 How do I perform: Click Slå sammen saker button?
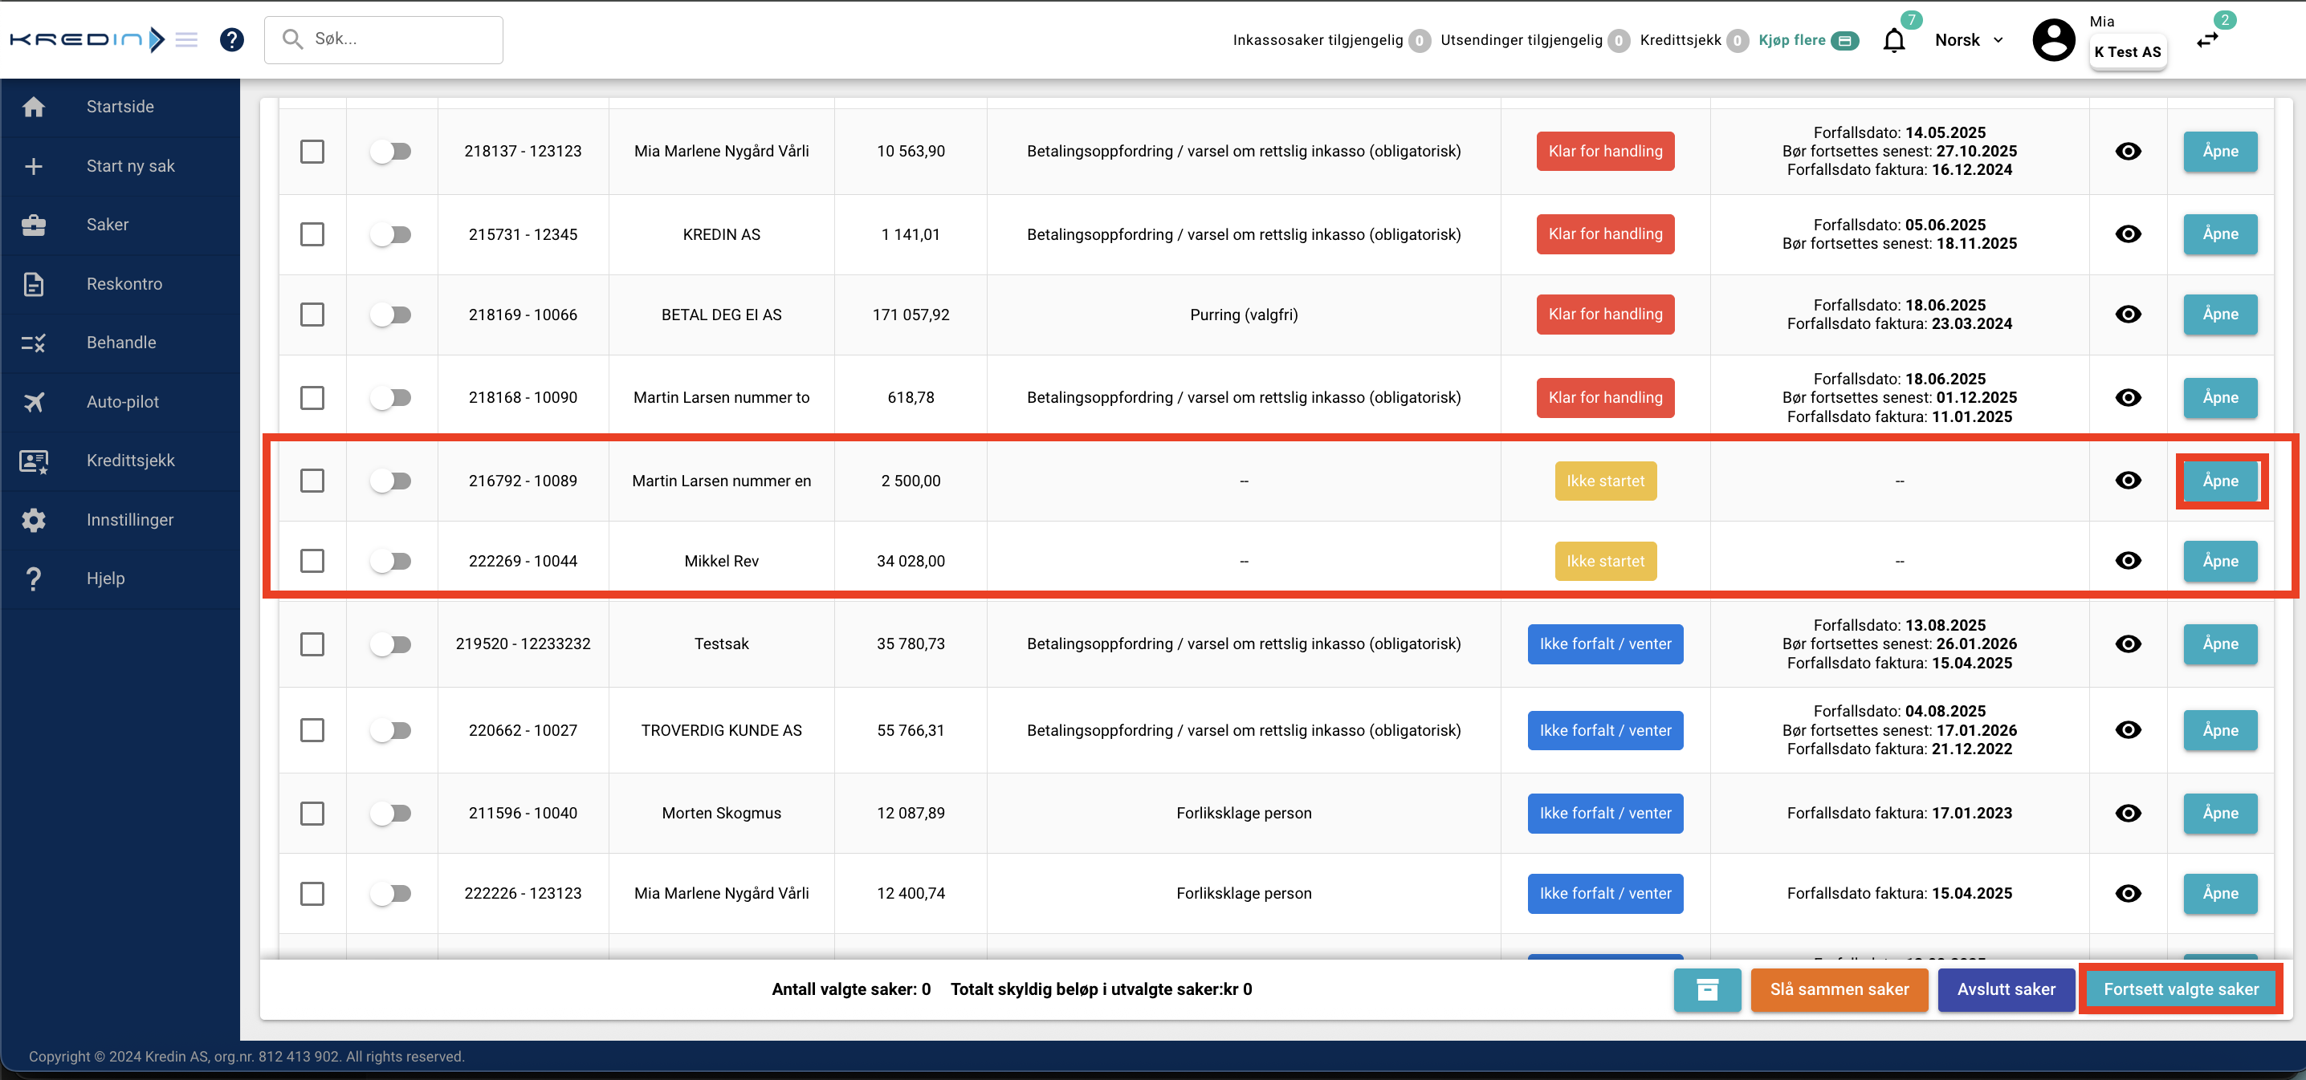pyautogui.click(x=1839, y=989)
